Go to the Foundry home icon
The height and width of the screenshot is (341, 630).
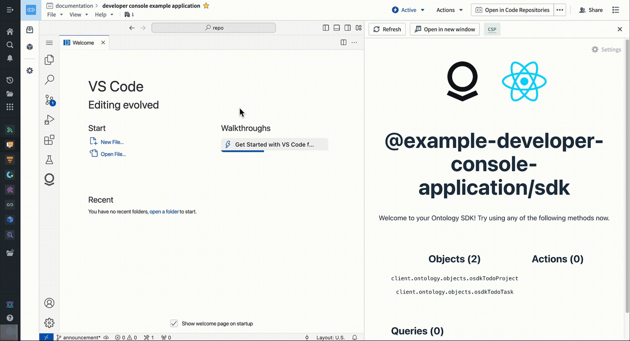click(10, 31)
